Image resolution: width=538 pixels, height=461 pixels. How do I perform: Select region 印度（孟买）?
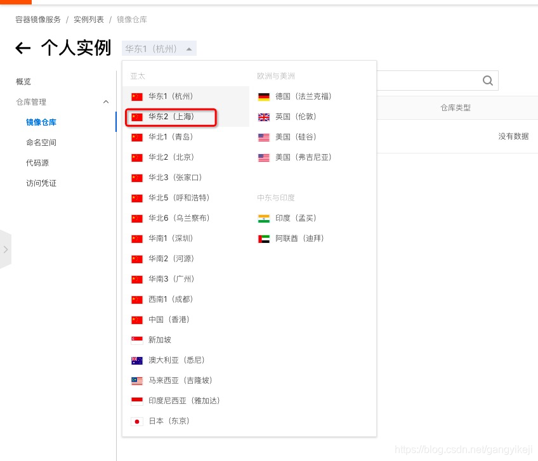click(313, 218)
